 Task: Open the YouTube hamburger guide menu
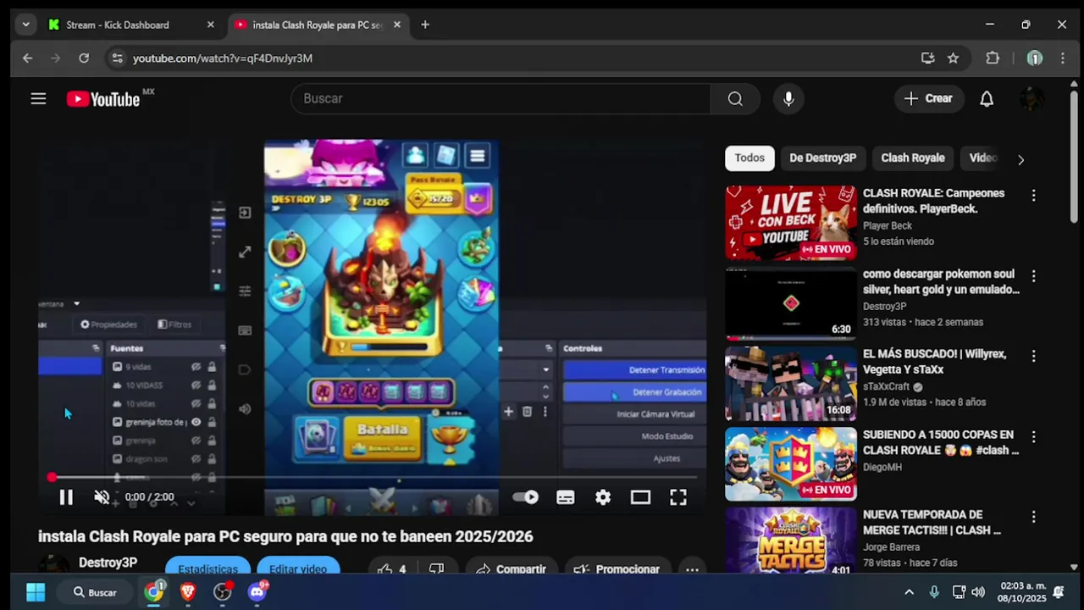coord(38,99)
